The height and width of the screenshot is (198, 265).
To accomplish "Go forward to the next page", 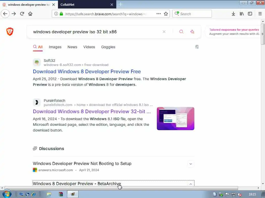I will [x=14, y=14].
